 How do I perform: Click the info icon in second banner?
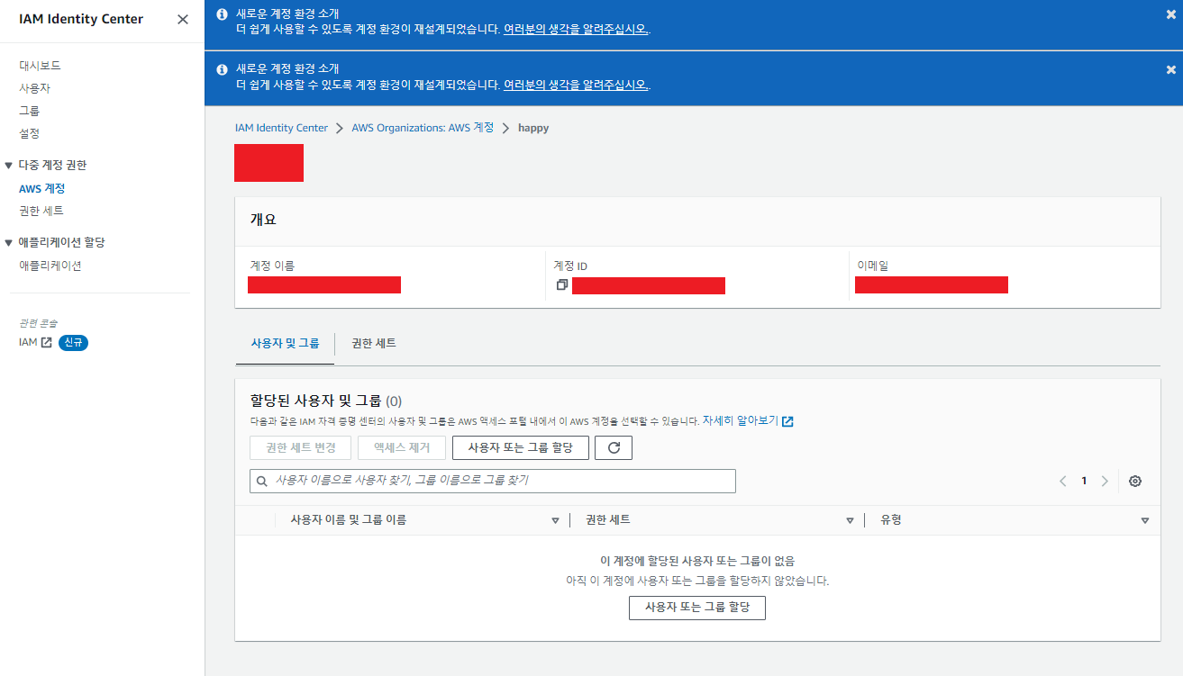coord(223,69)
